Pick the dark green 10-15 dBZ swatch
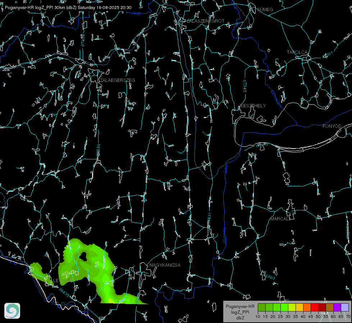 pyautogui.click(x=262, y=307)
